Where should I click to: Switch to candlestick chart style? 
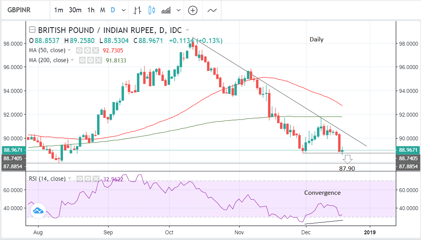coord(152,10)
